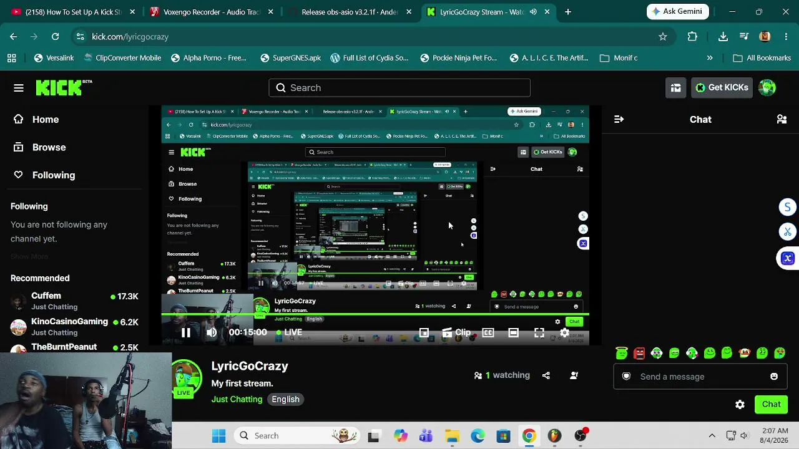Viewport: 799px width, 449px height.
Task: Click the user tools icon beside share
Action: 574,375
